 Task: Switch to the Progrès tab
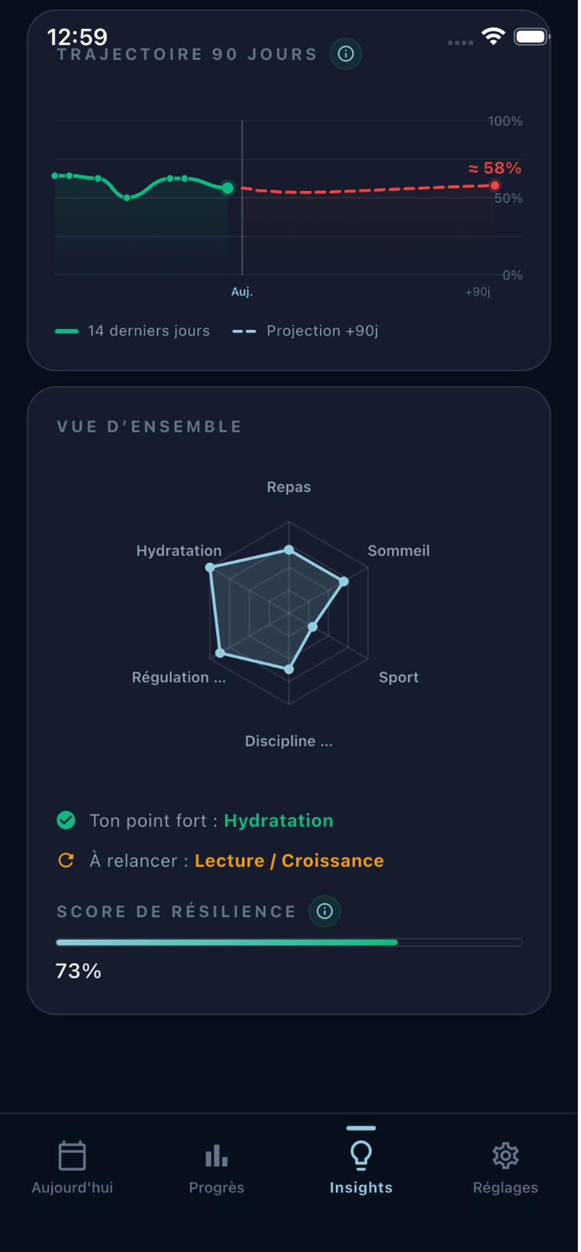coord(216,1187)
